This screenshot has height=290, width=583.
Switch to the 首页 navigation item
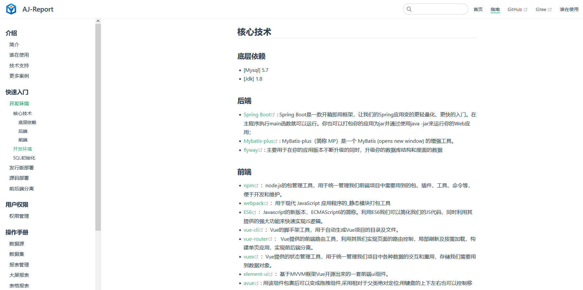tap(478, 9)
